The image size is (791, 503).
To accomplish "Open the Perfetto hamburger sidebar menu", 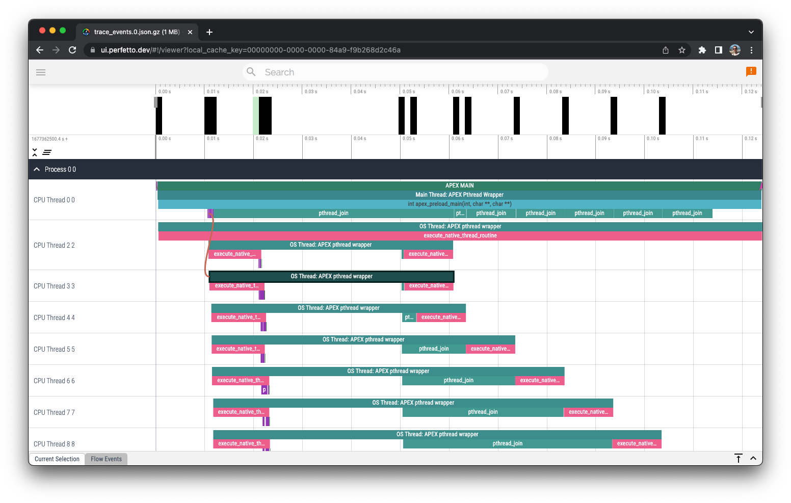I will (41, 72).
